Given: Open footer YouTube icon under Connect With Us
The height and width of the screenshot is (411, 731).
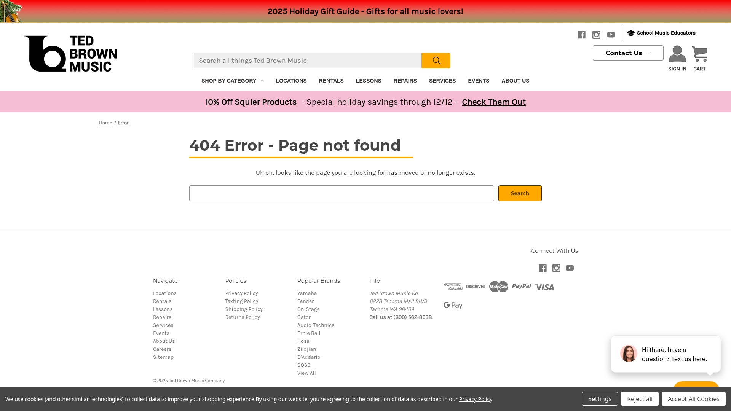Looking at the screenshot, I should (x=570, y=268).
